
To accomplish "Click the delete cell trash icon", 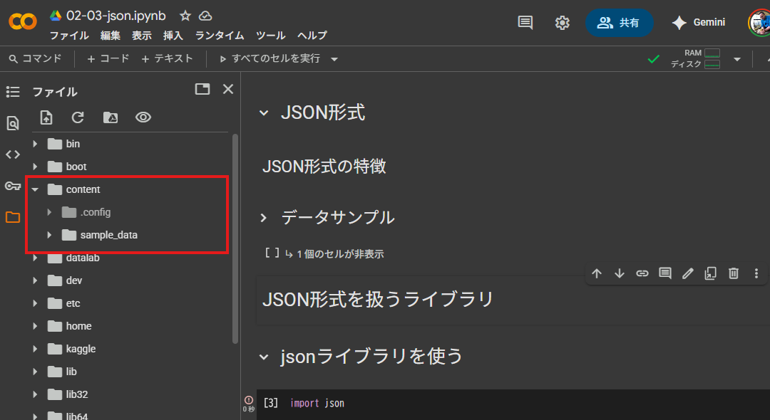I will point(734,273).
